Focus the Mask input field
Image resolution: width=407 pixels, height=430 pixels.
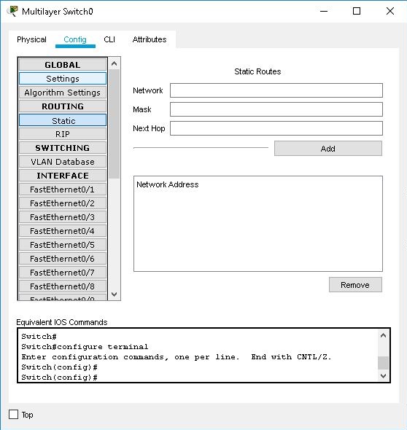click(276, 109)
